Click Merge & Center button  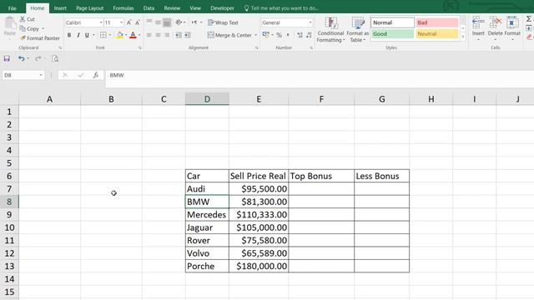[229, 35]
